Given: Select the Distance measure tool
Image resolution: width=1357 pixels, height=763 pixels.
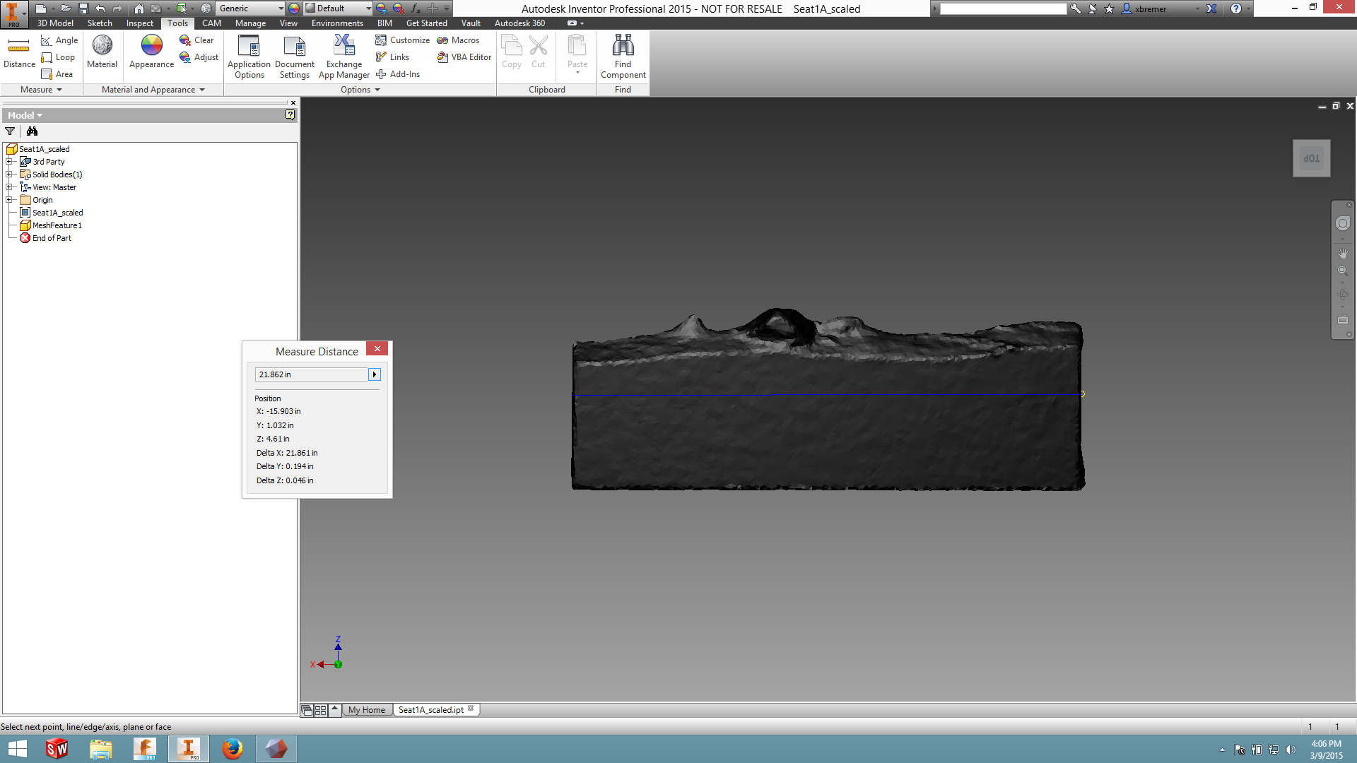Looking at the screenshot, I should click(x=19, y=52).
